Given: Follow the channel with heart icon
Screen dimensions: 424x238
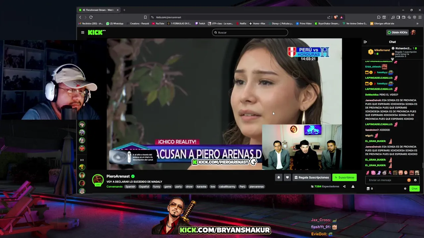Looking at the screenshot, I should click(287, 178).
